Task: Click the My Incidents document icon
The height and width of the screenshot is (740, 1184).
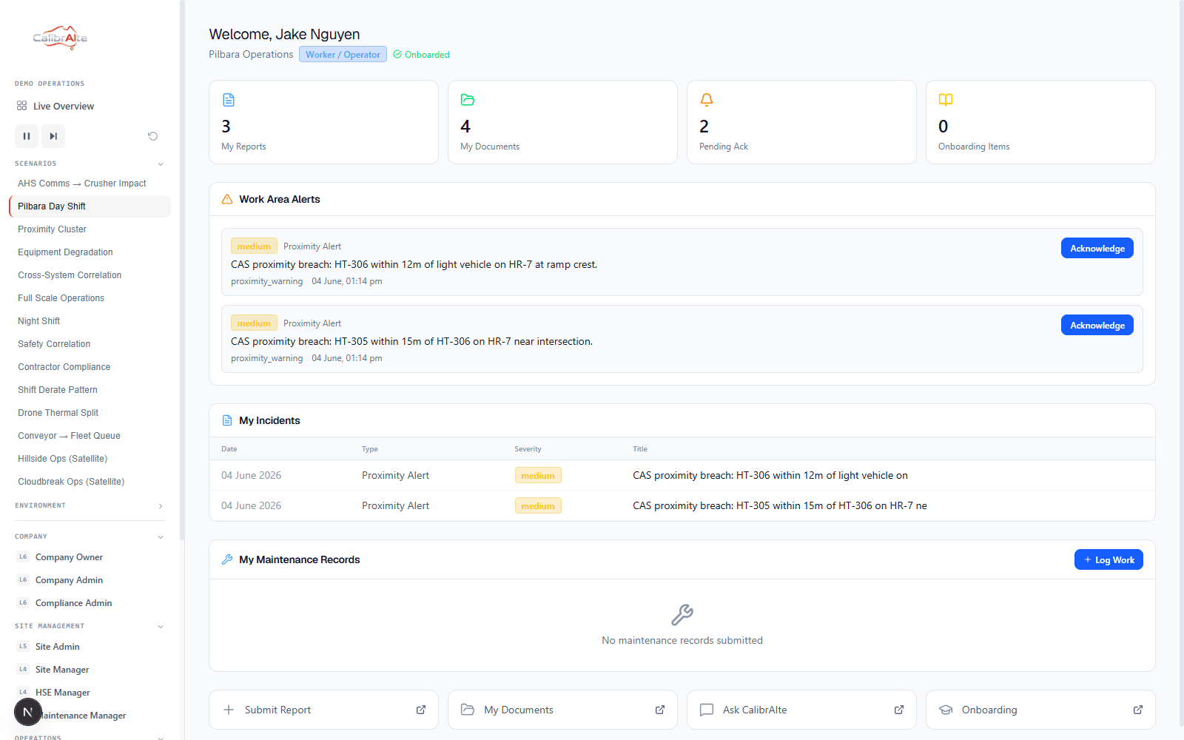Action: coord(227,420)
